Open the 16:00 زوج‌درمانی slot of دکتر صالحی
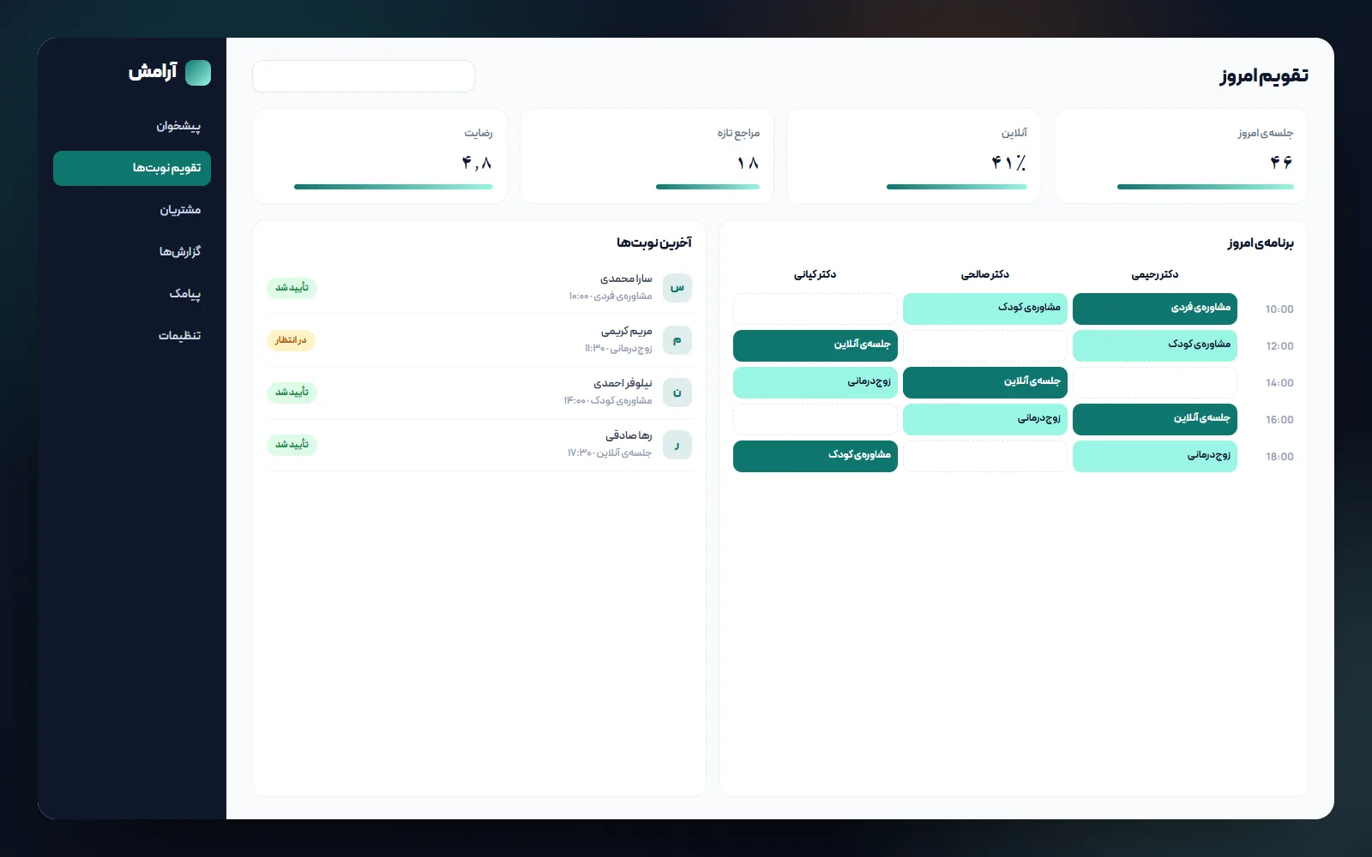The width and height of the screenshot is (1372, 857). click(x=985, y=419)
